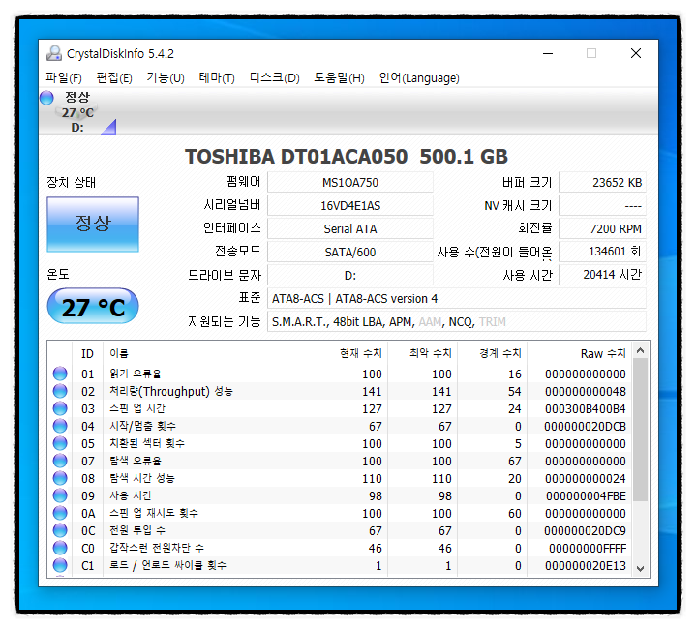The width and height of the screenshot is (696, 629).
Task: Click the transfer mode field SATA/600
Action: click(350, 252)
